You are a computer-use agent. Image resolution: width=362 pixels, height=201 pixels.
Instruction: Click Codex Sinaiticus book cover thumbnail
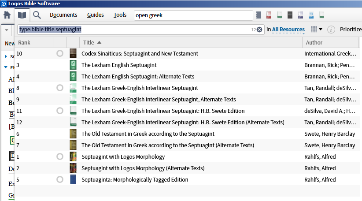(73, 54)
